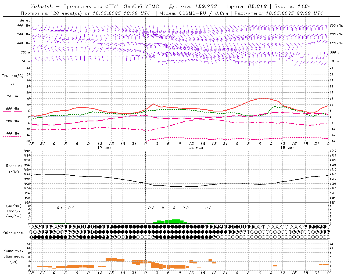Click the '19 мая' date label
The height and width of the screenshot is (275, 344).
click(x=287, y=148)
